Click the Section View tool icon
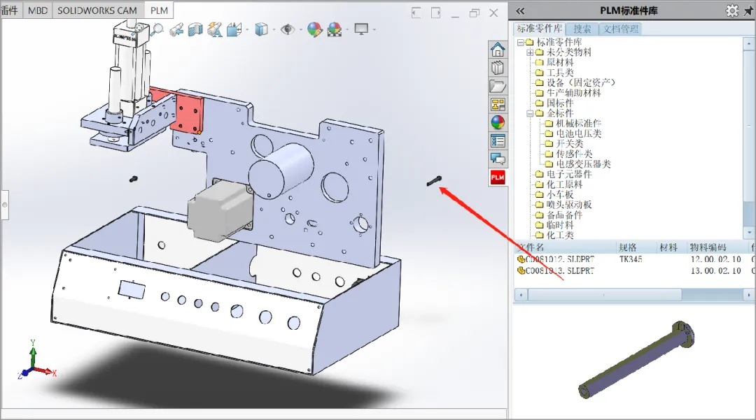 [195, 29]
